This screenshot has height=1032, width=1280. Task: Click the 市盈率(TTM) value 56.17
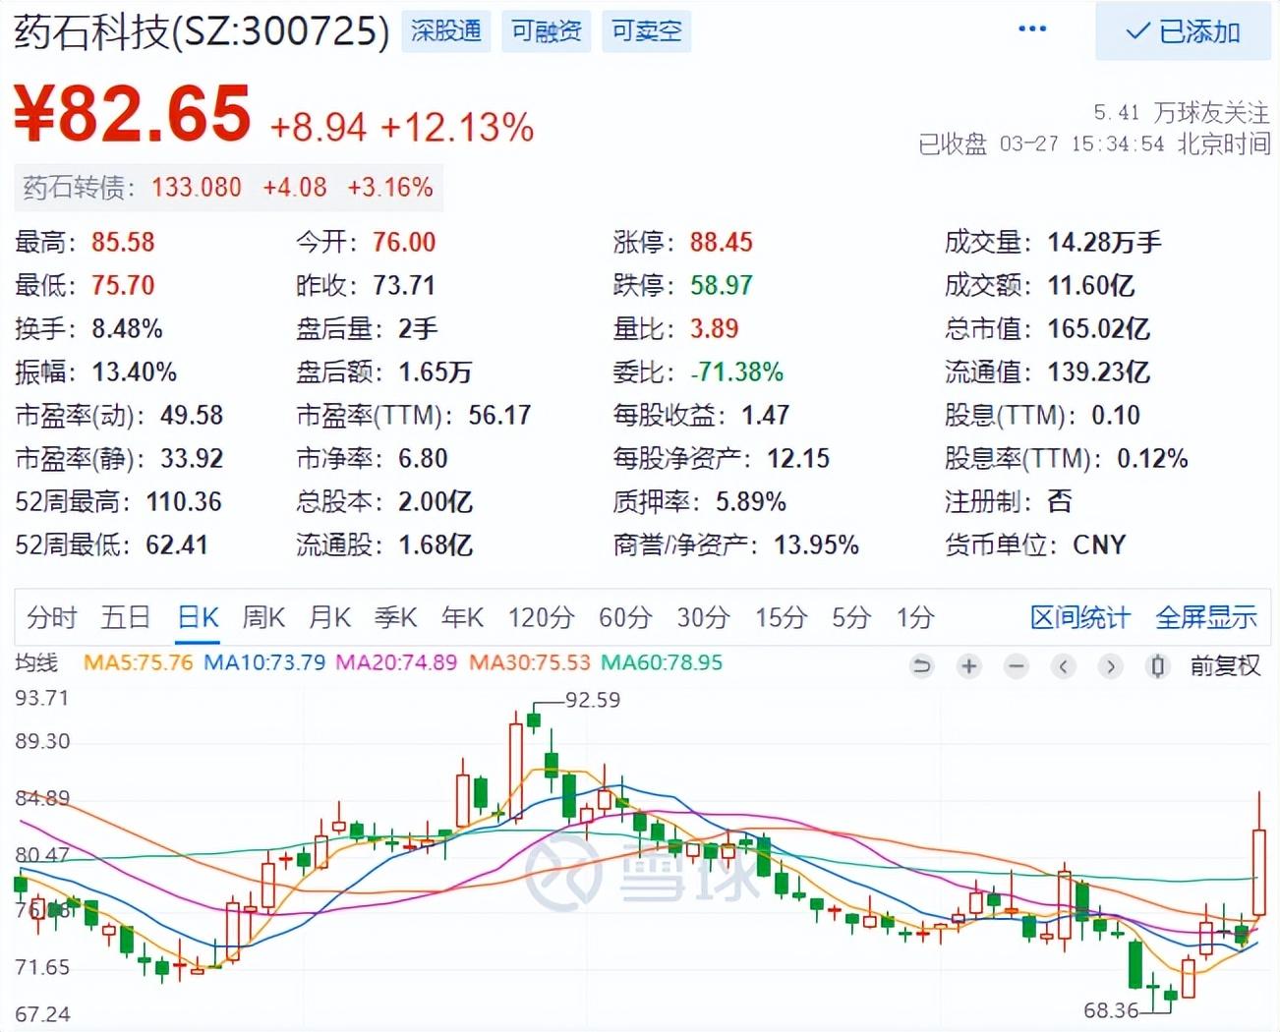[x=499, y=415]
